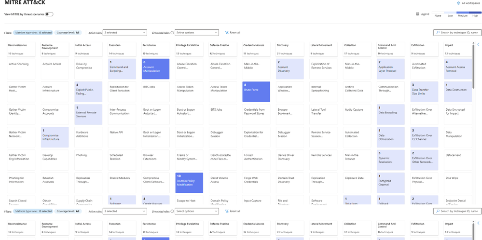Click the Audio Capture technique
Image resolution: width=482 pixels, height=240 pixels.
pyautogui.click(x=357, y=115)
